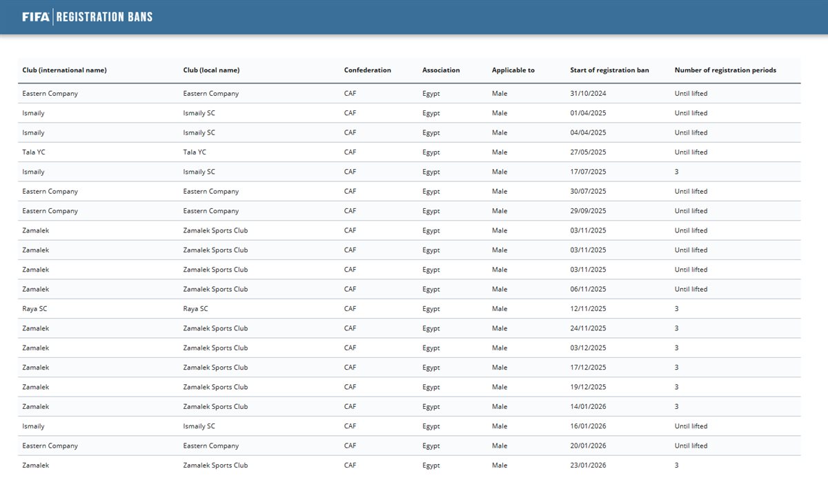Click the Applicable to column header
The width and height of the screenshot is (828, 480).
(x=513, y=70)
